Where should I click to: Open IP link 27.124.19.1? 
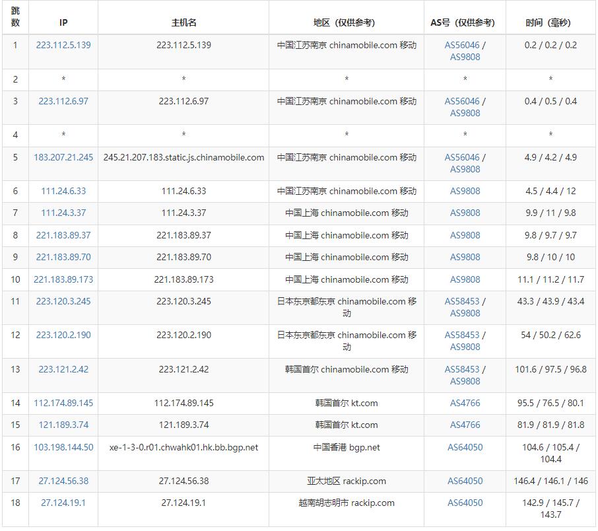point(63,503)
